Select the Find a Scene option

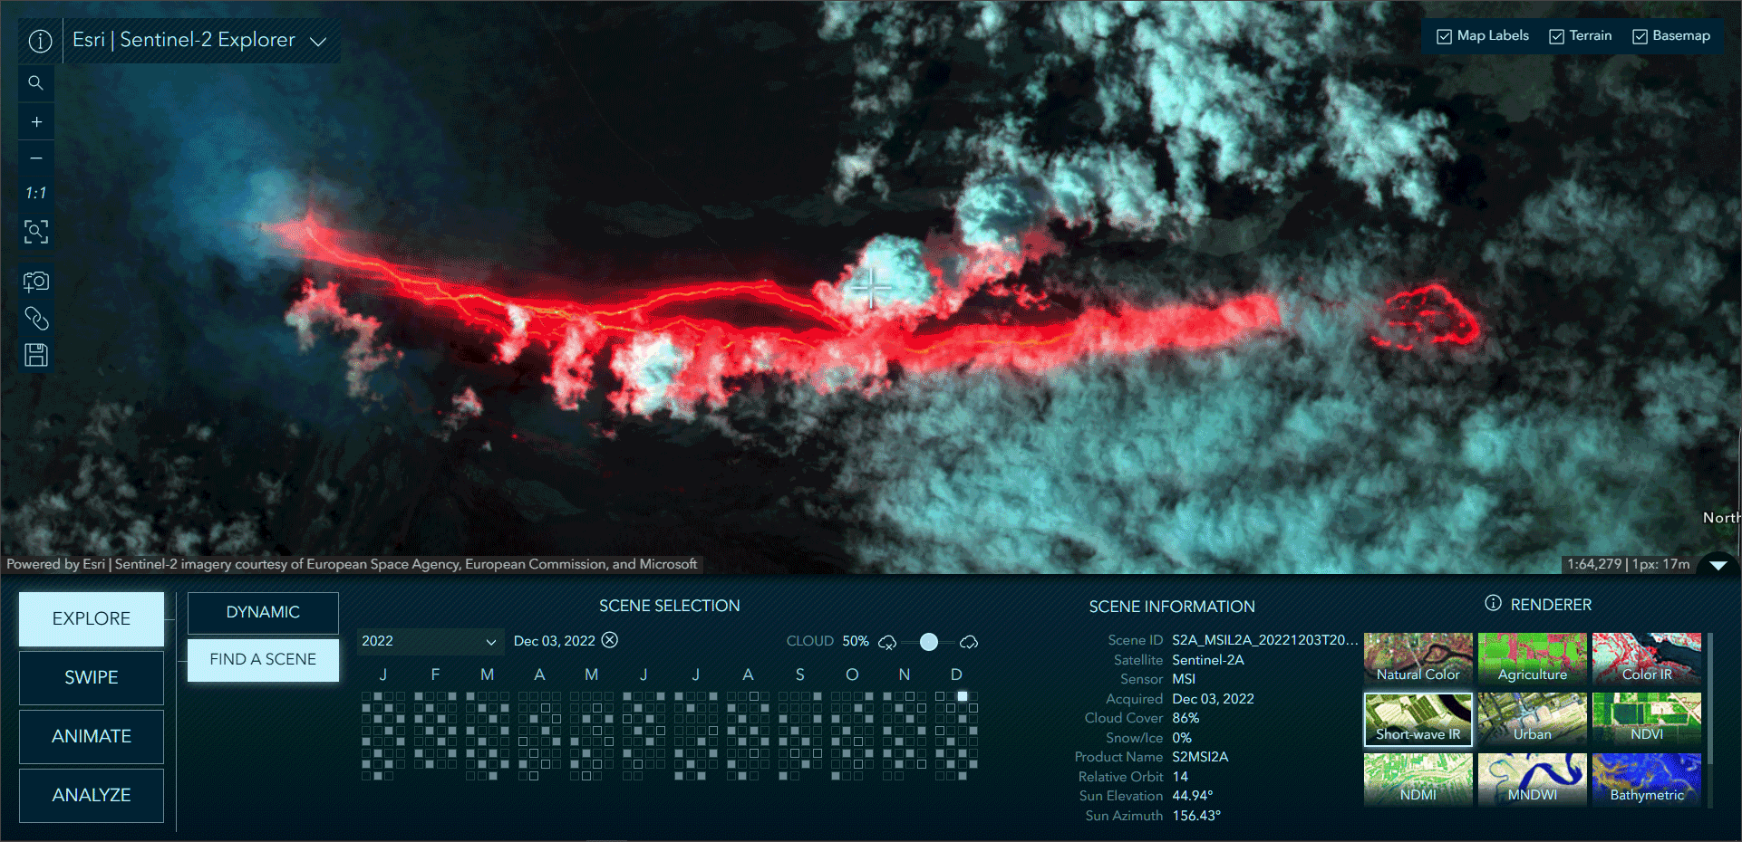point(263,659)
